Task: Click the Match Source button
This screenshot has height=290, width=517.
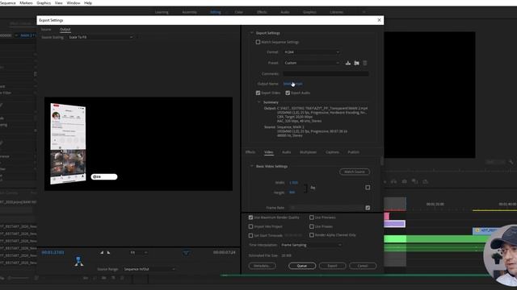Action: (355, 172)
